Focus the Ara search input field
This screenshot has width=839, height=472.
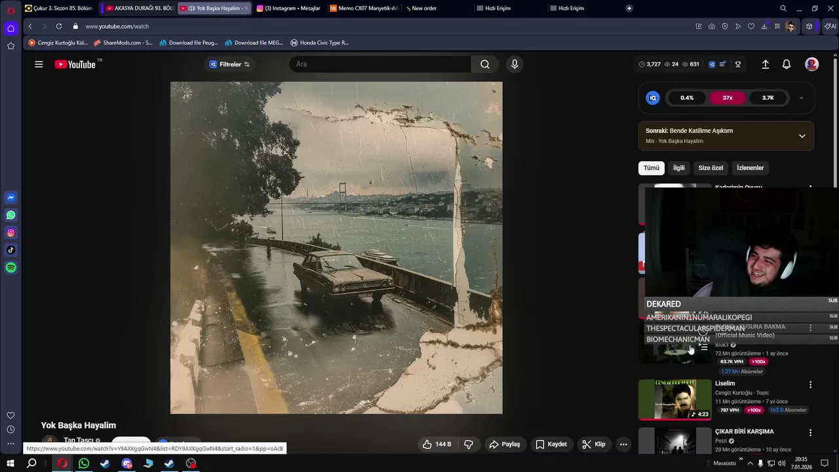click(x=380, y=64)
